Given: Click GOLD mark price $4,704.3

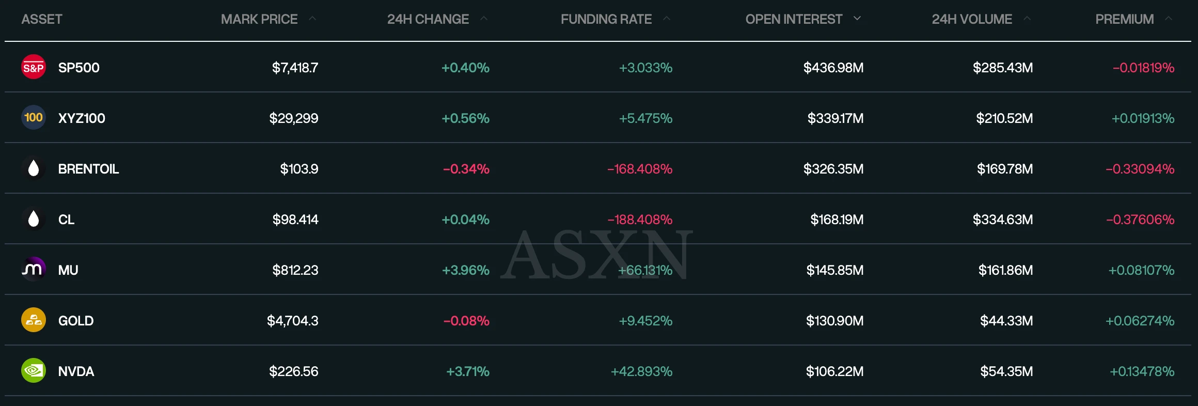Looking at the screenshot, I should 293,321.
